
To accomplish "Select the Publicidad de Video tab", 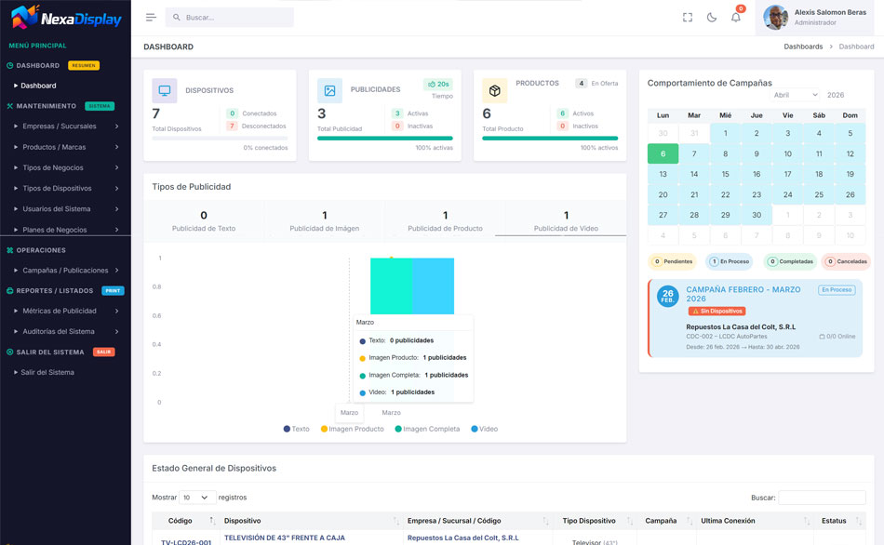I will 566,221.
